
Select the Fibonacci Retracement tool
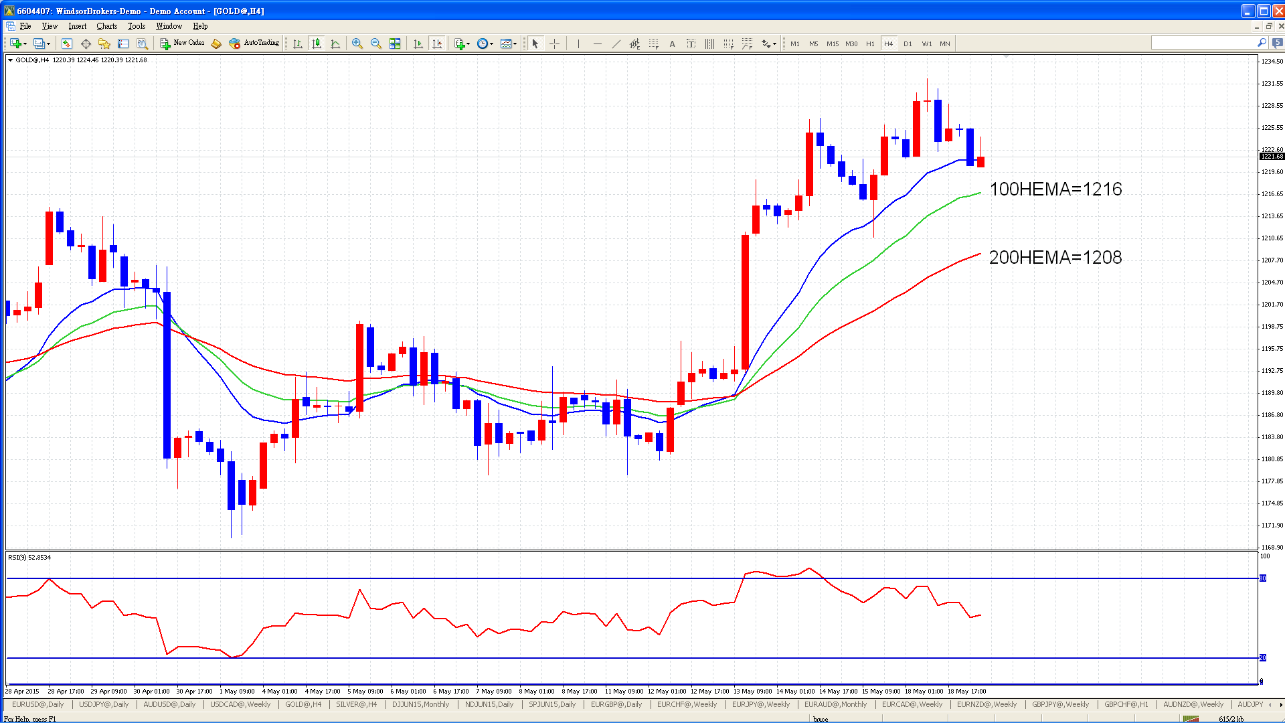(x=653, y=44)
